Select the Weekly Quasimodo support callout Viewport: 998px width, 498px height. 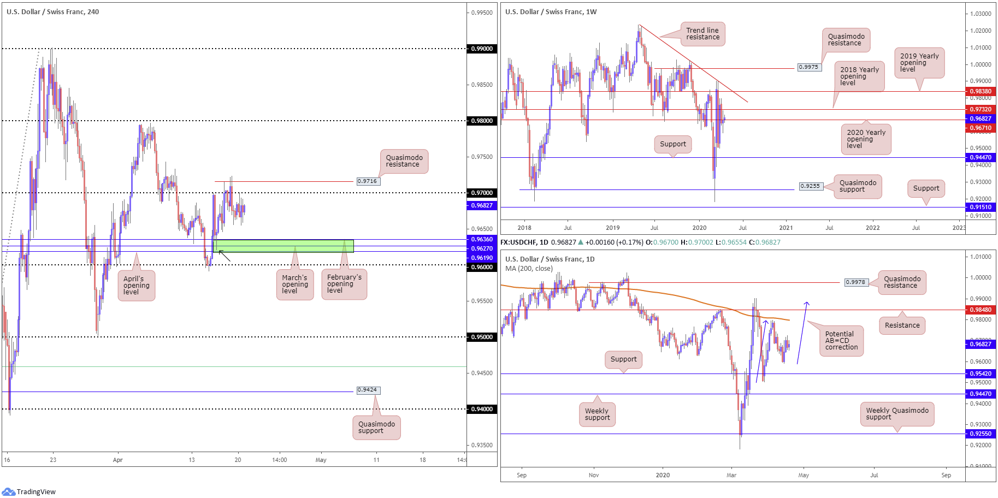coord(897,414)
